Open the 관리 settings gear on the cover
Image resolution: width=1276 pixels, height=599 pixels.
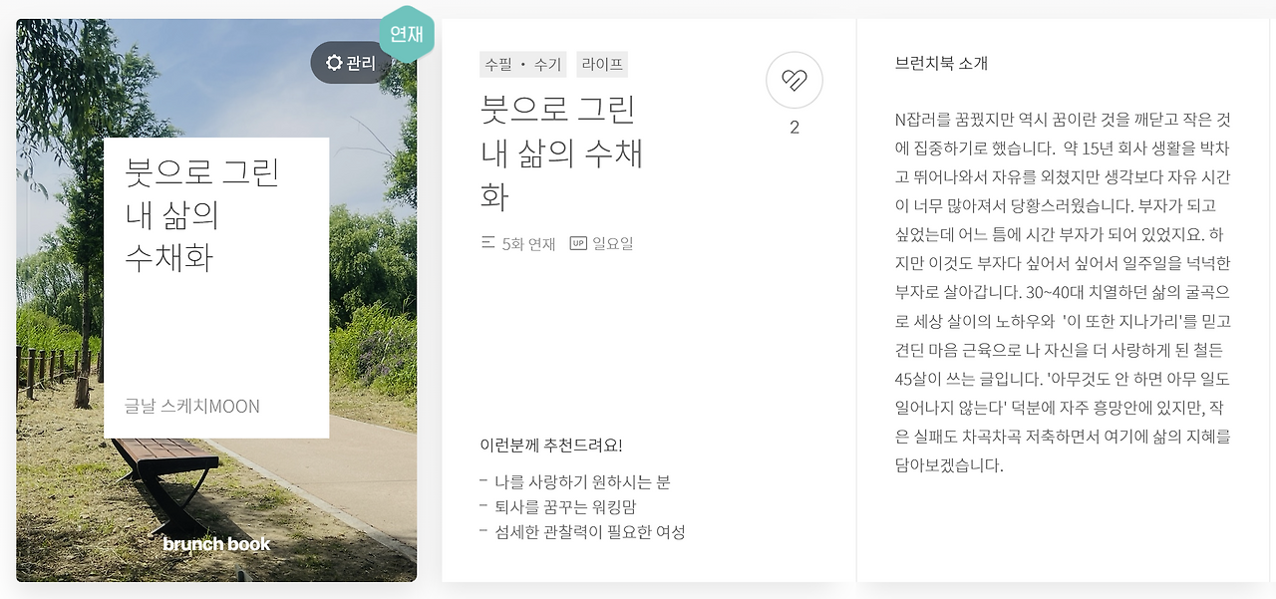coord(349,63)
